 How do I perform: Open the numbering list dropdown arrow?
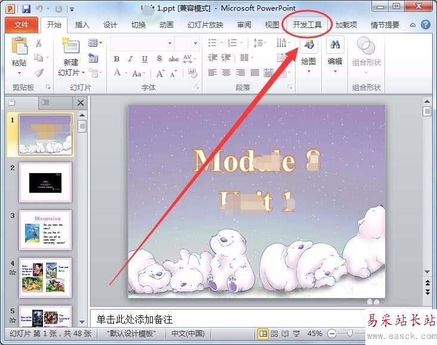point(241,43)
